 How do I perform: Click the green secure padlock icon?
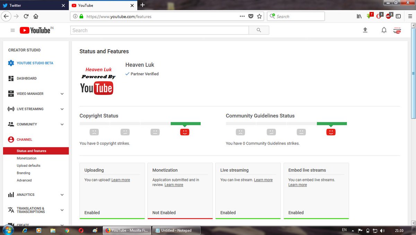81,16
